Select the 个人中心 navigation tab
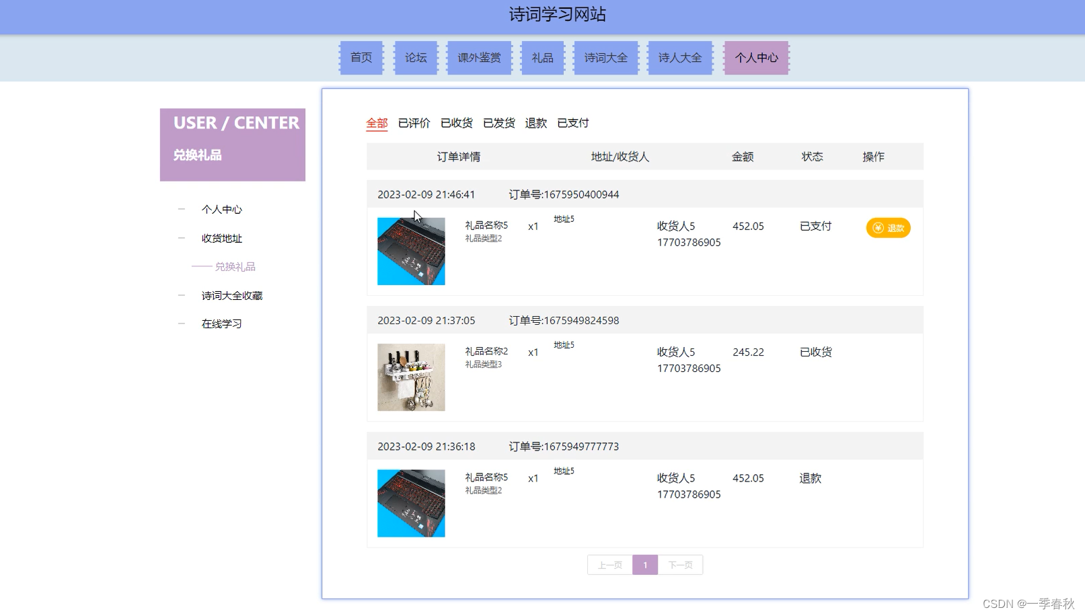This screenshot has height=616, width=1085. click(x=756, y=57)
